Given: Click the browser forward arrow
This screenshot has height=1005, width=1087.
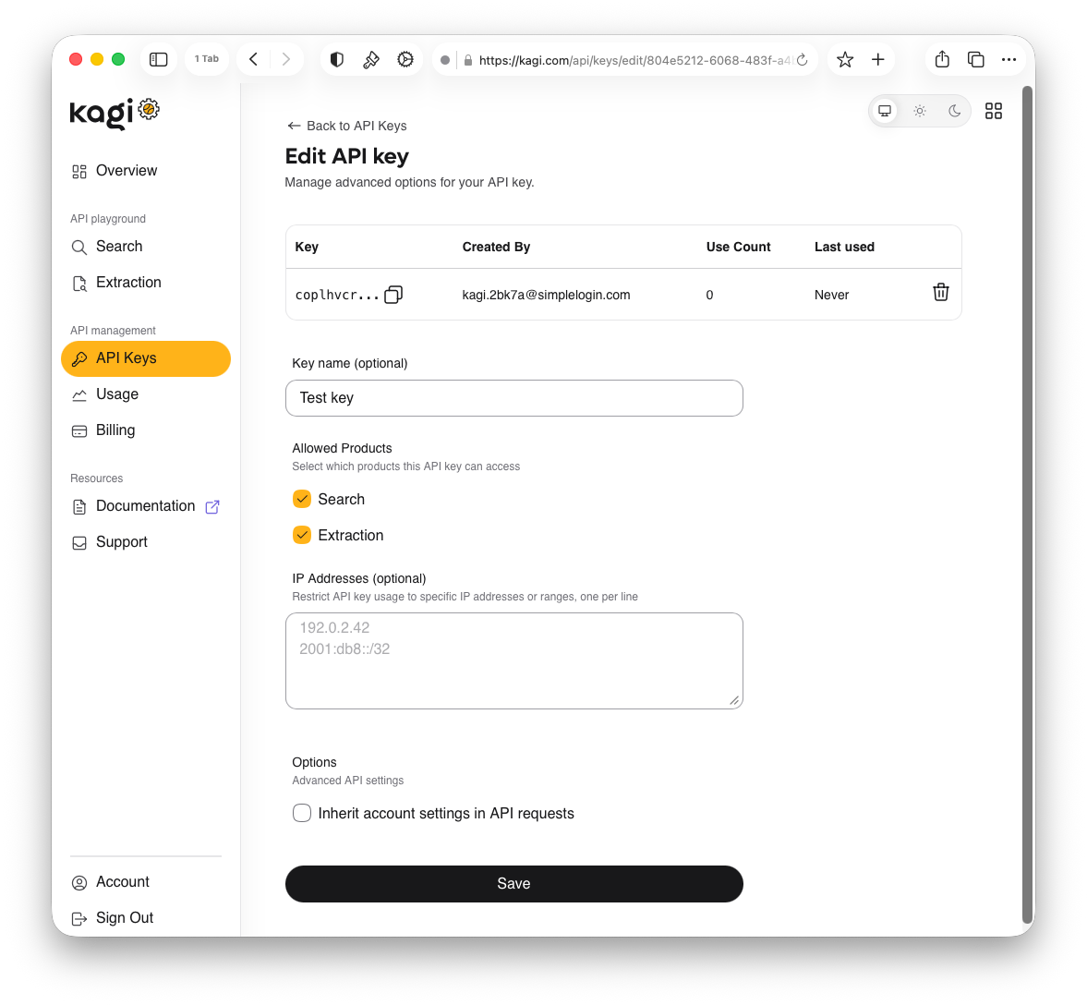Looking at the screenshot, I should tap(285, 60).
